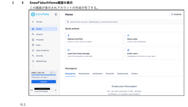This screenshot has height=107, width=188.
Task: Open Load from cloud storage card
Action: (94, 53)
